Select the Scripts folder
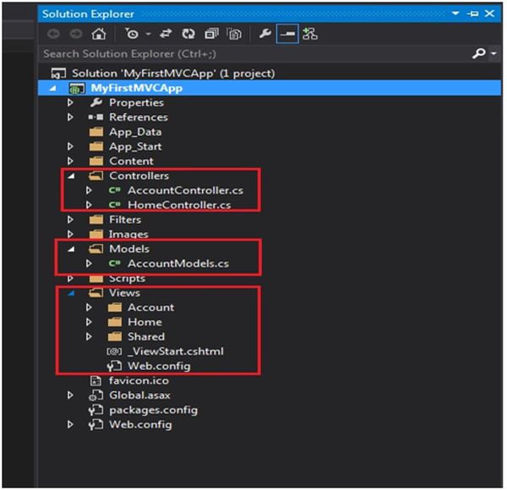The width and height of the screenshot is (507, 490). coord(127,278)
